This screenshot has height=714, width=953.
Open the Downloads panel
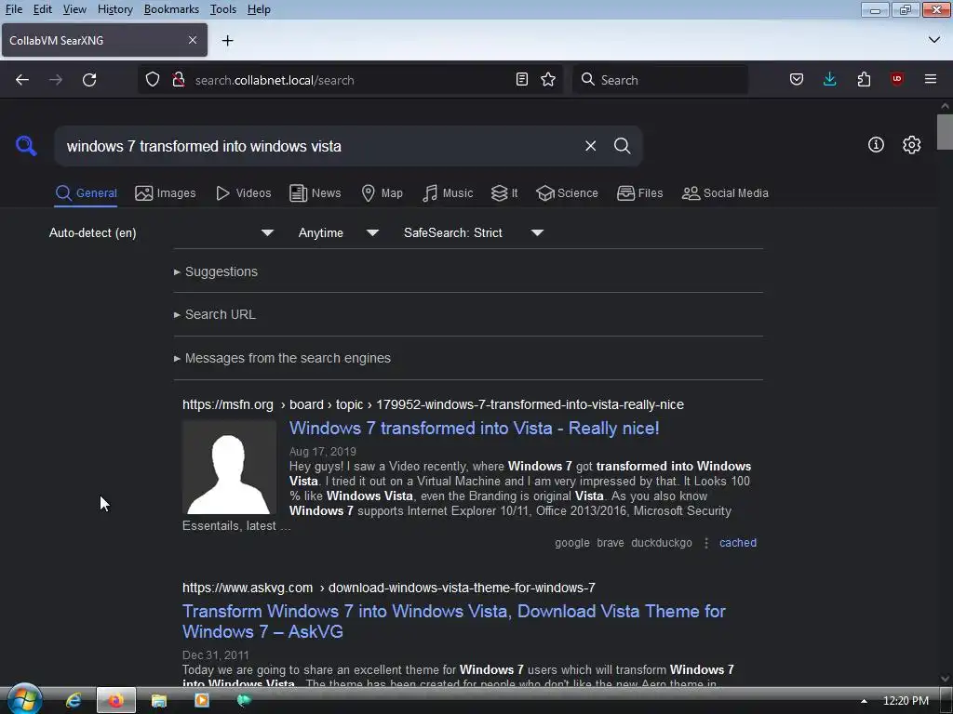[829, 80]
